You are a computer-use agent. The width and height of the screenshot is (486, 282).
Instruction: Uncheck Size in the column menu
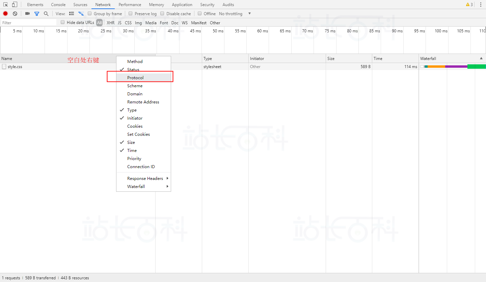143,143
